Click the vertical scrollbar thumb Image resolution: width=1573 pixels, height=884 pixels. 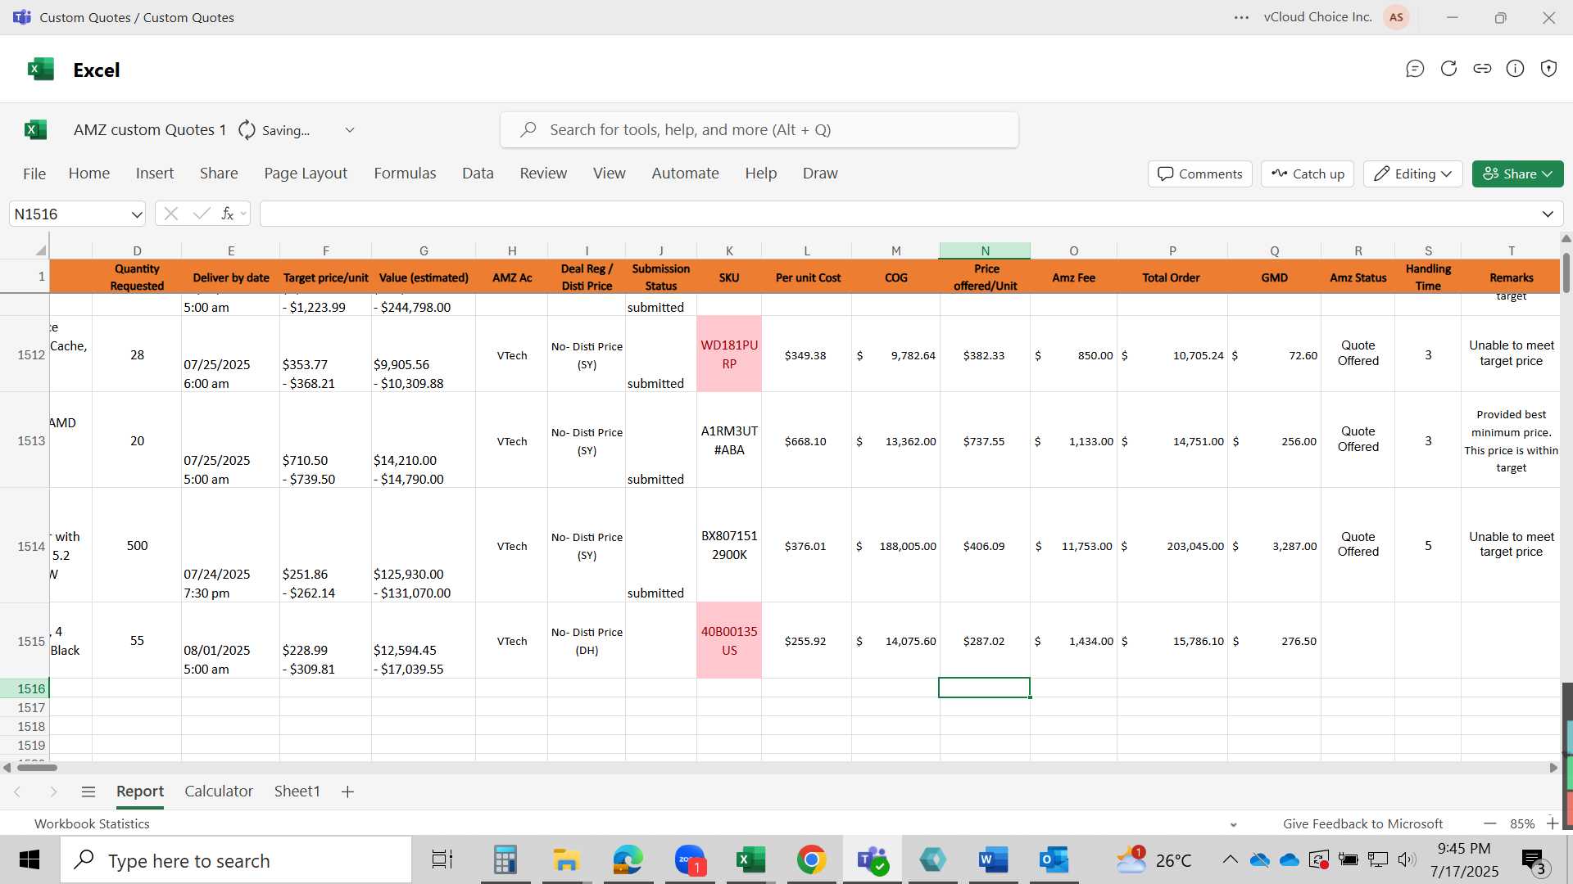1566,273
